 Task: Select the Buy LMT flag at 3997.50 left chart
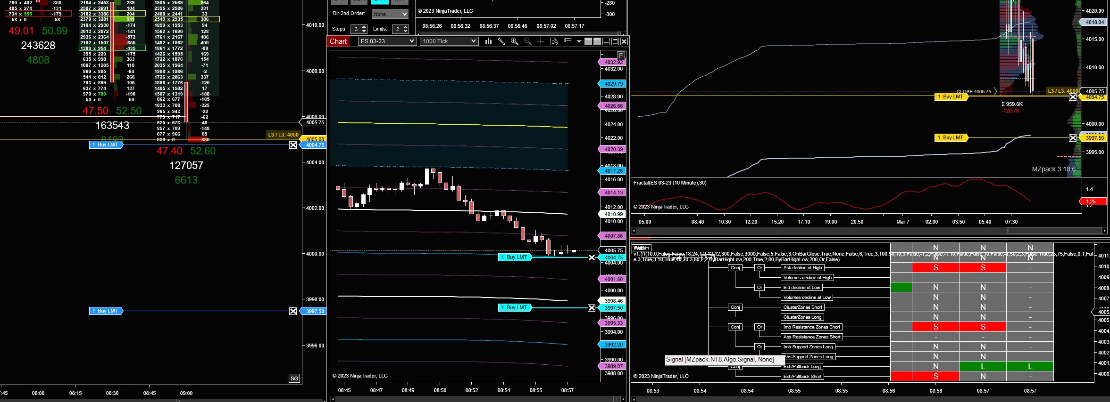[x=106, y=311]
